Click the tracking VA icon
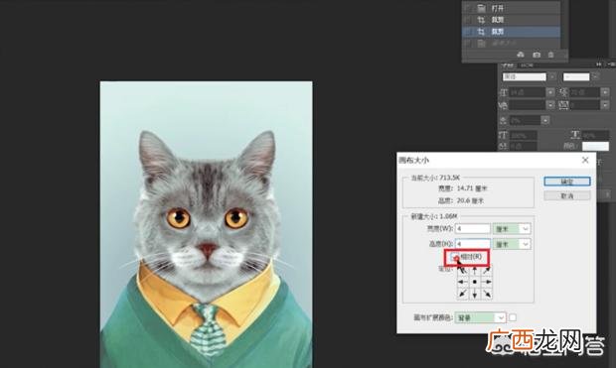Screen dimensions: 616x368 [563, 105]
